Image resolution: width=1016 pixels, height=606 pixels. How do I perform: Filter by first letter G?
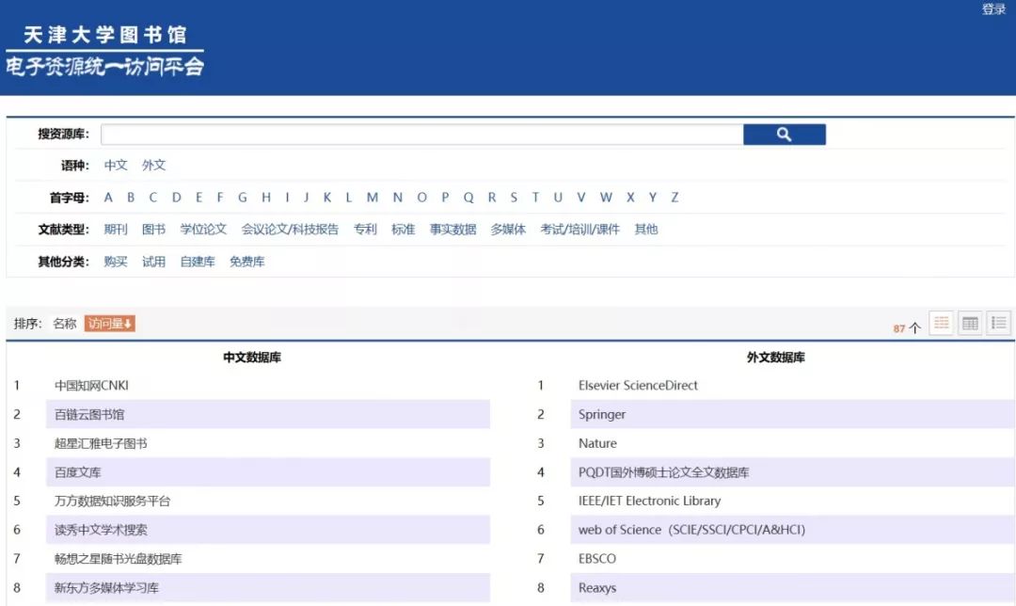(243, 197)
